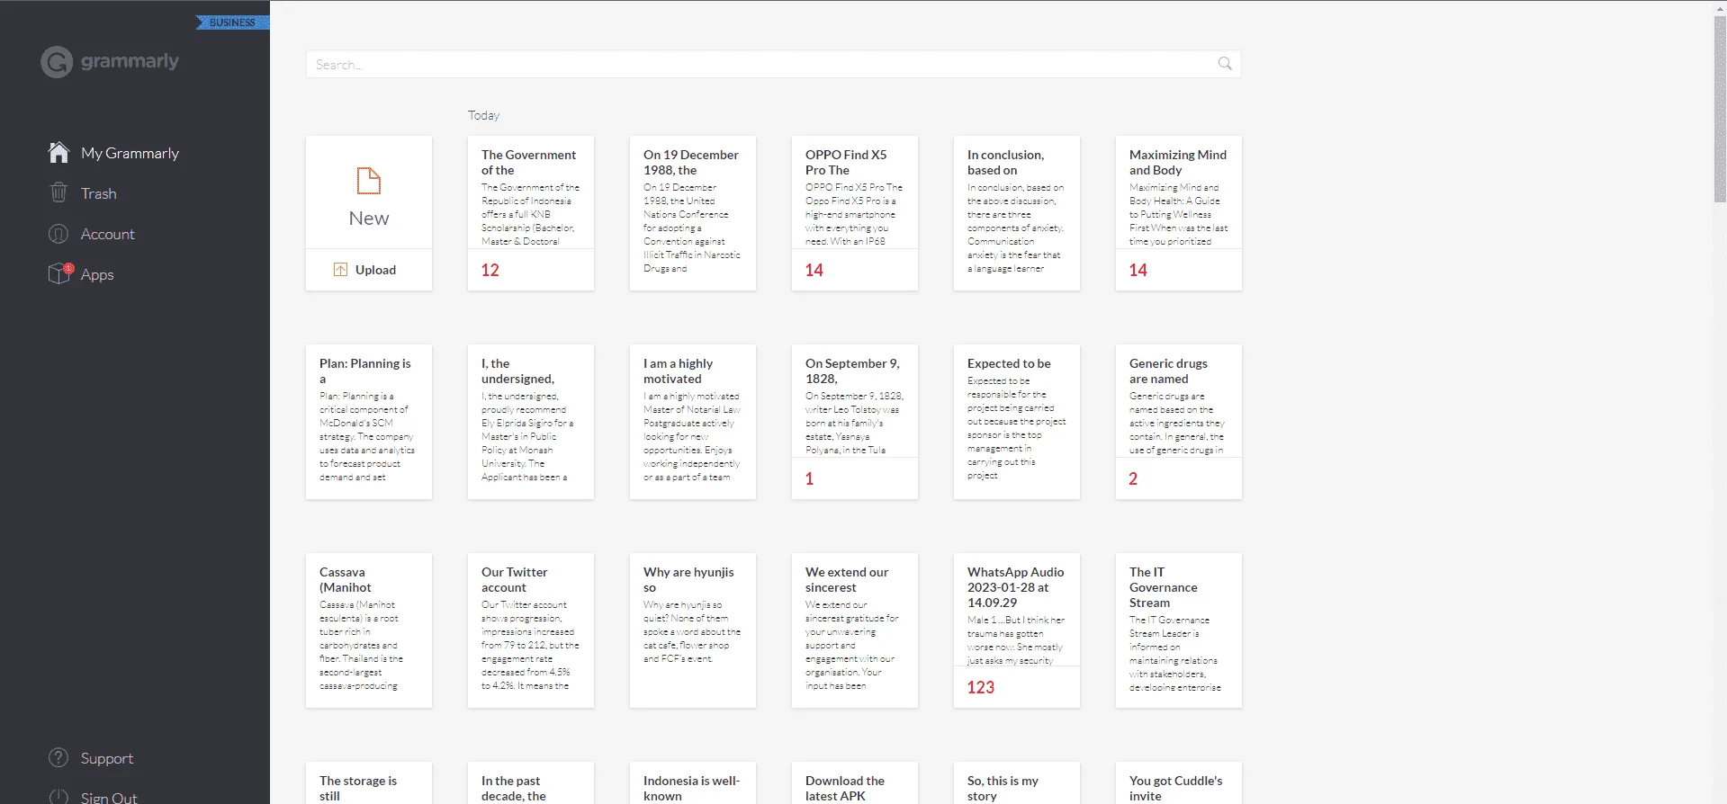Click the Grammarly logo icon
Viewport: 1727px width, 804px height.
pyautogui.click(x=57, y=62)
